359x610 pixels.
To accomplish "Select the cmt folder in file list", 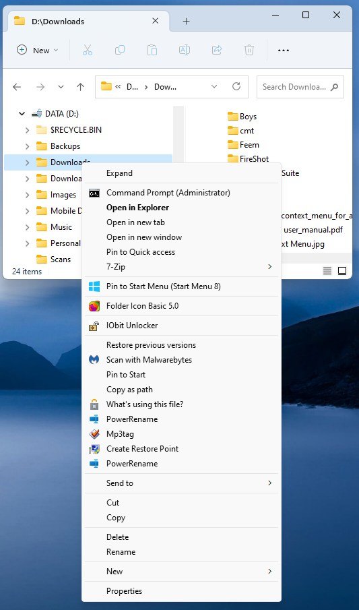I will tap(240, 131).
